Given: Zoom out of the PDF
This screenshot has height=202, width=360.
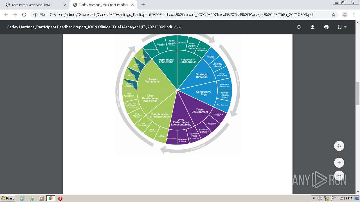Looking at the screenshot, I should click(339, 176).
